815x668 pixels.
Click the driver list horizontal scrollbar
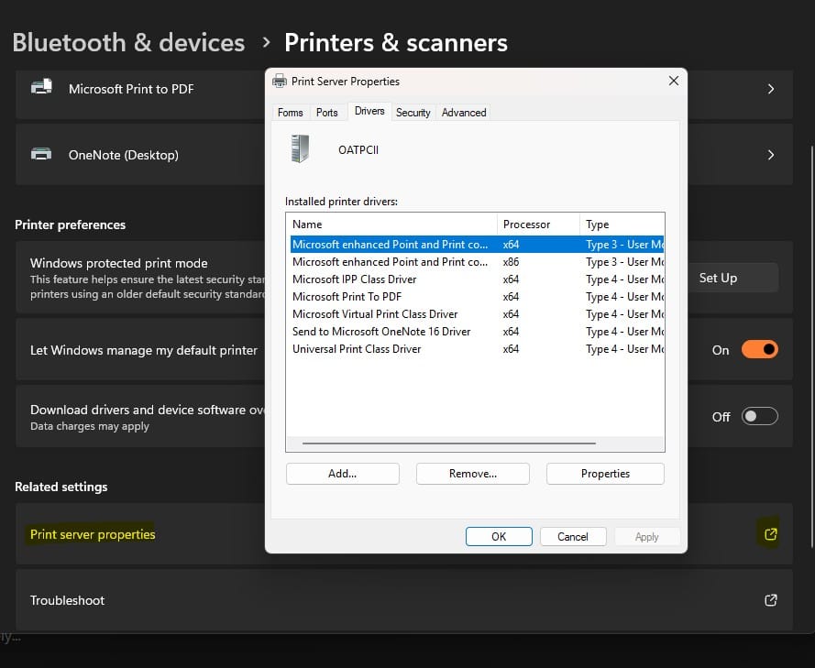coord(449,444)
